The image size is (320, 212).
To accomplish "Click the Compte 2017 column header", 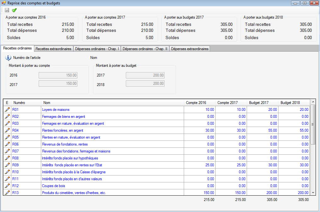I will click(231, 102).
